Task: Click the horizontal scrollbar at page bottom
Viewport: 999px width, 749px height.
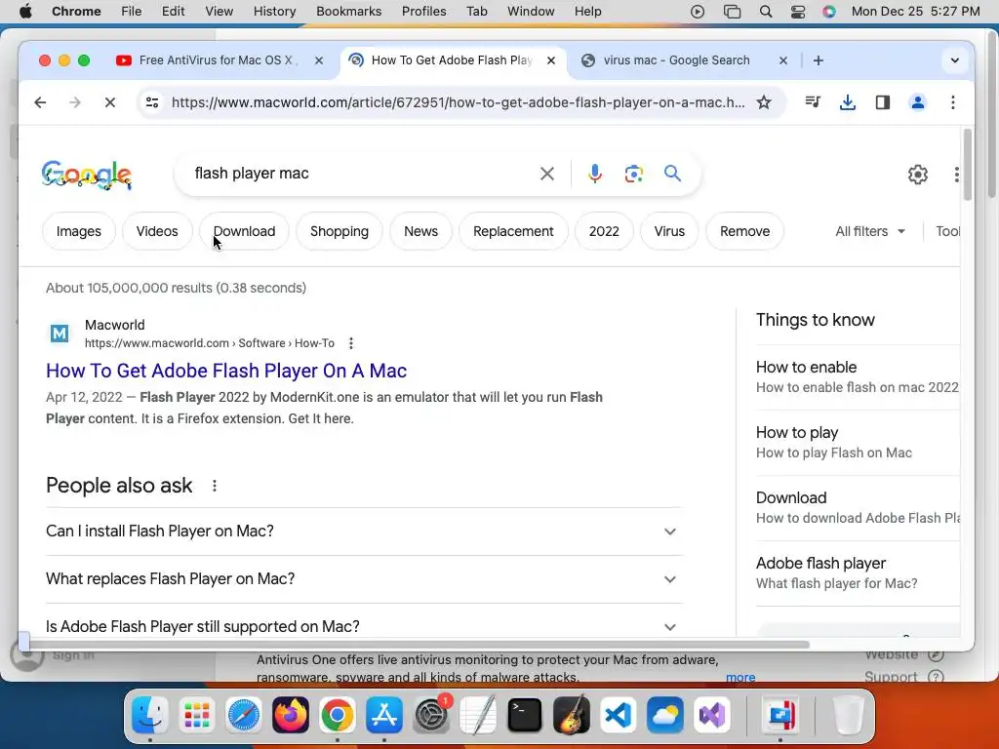Action: click(x=419, y=644)
